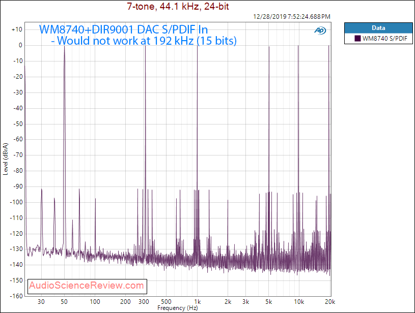The width and height of the screenshot is (415, 313).
Task: Select the annotation "Would not work at 192 kHz (15 bits)"
Action: pyautogui.click(x=147, y=41)
